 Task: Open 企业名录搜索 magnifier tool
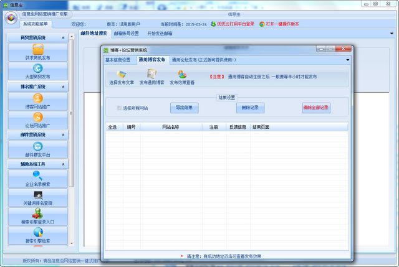[x=38, y=179]
